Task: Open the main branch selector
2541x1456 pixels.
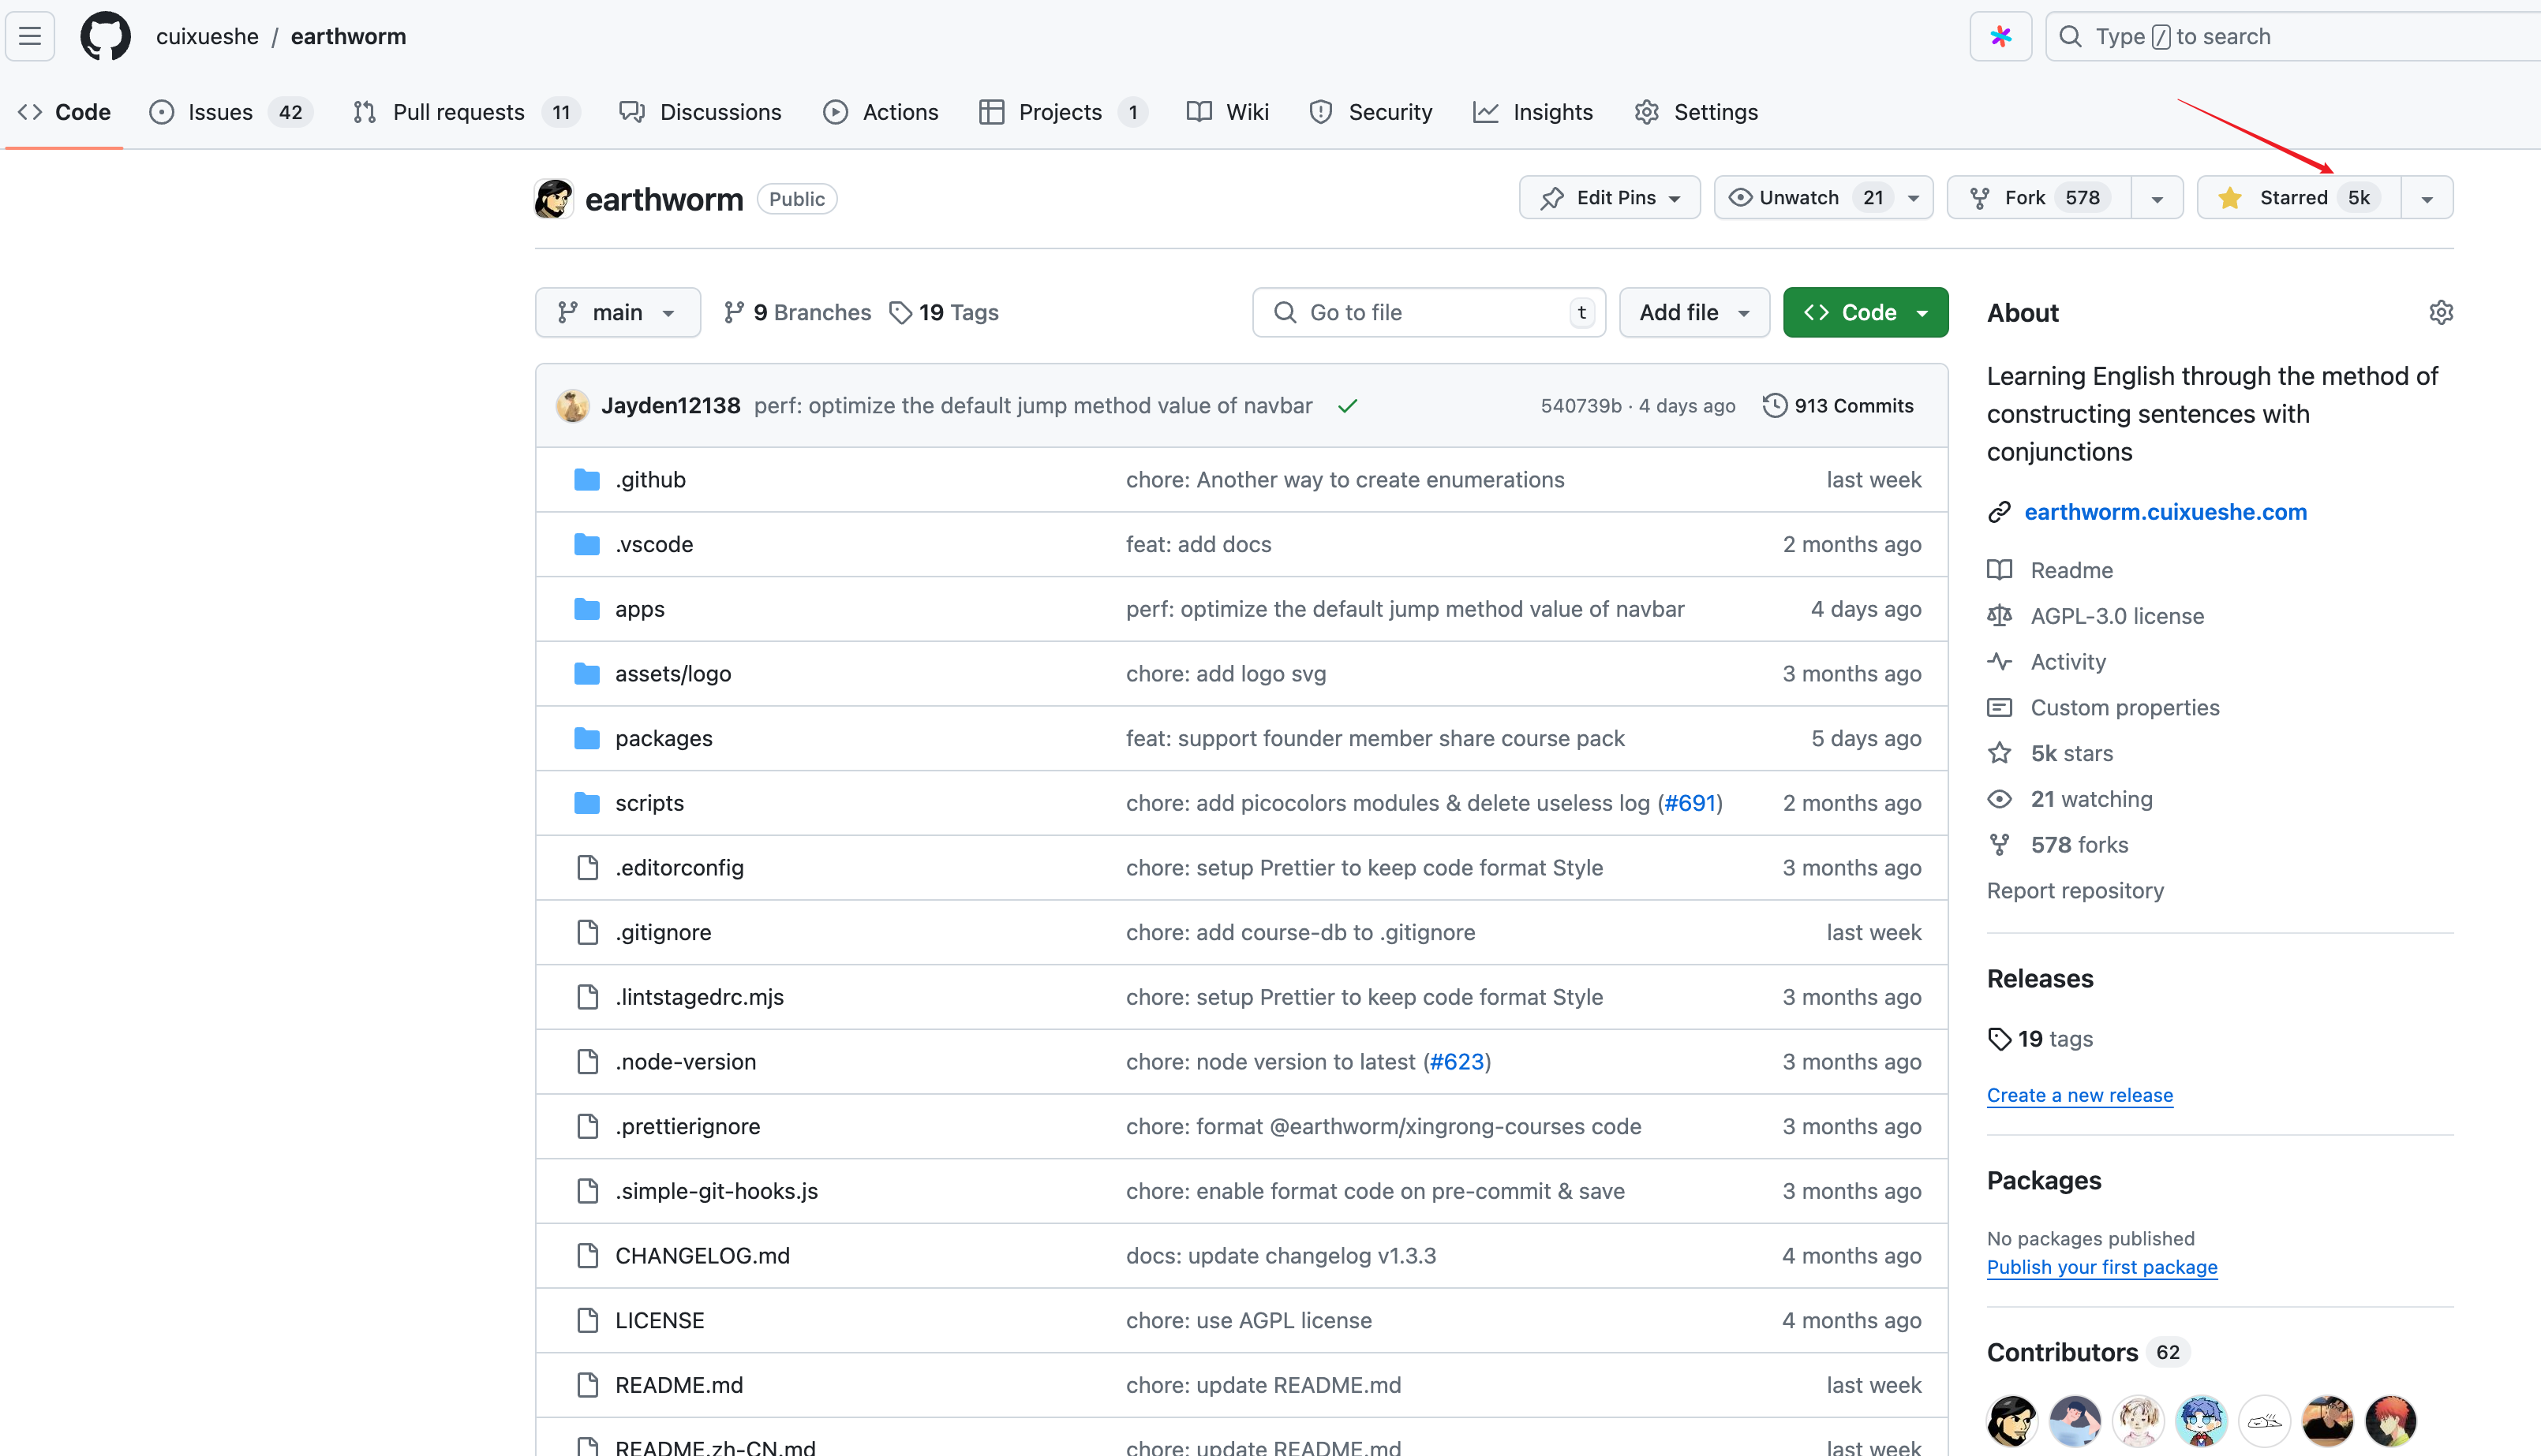Action: (617, 313)
